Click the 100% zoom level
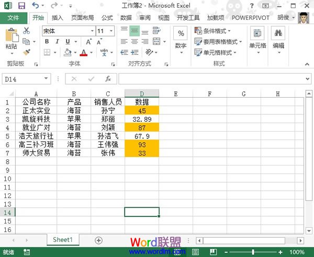The width and height of the screenshot is (314, 257). pos(297,252)
